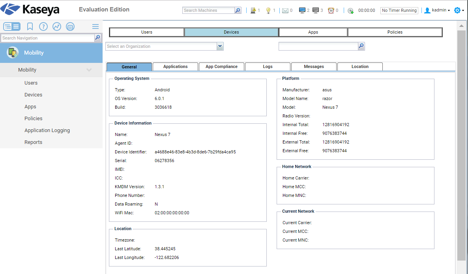Click the device search text field
The height and width of the screenshot is (274, 468).
(x=318, y=46)
